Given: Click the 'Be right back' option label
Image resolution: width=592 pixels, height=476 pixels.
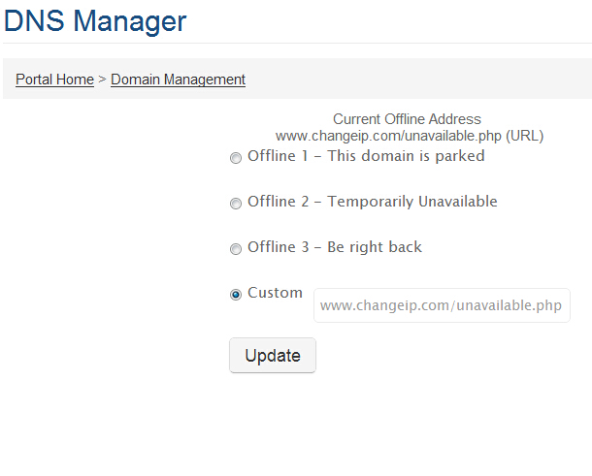Looking at the screenshot, I should pyautogui.click(x=375, y=247).
